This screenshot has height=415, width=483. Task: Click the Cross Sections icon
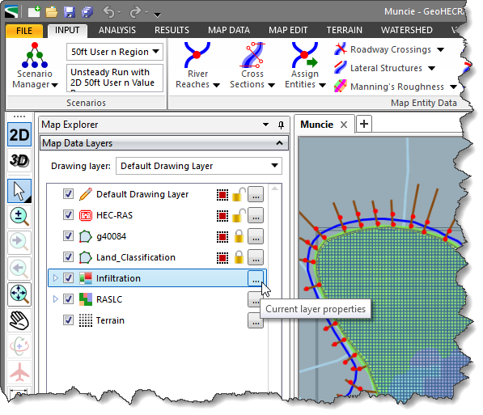(252, 55)
